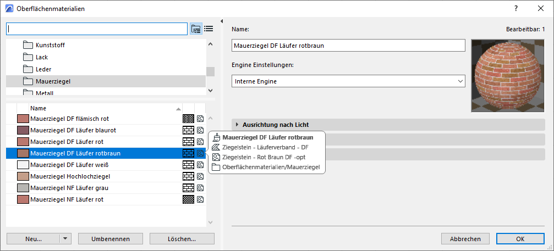Open the Kunststoff folder
Screen dimensions: 554x251
[50, 45]
